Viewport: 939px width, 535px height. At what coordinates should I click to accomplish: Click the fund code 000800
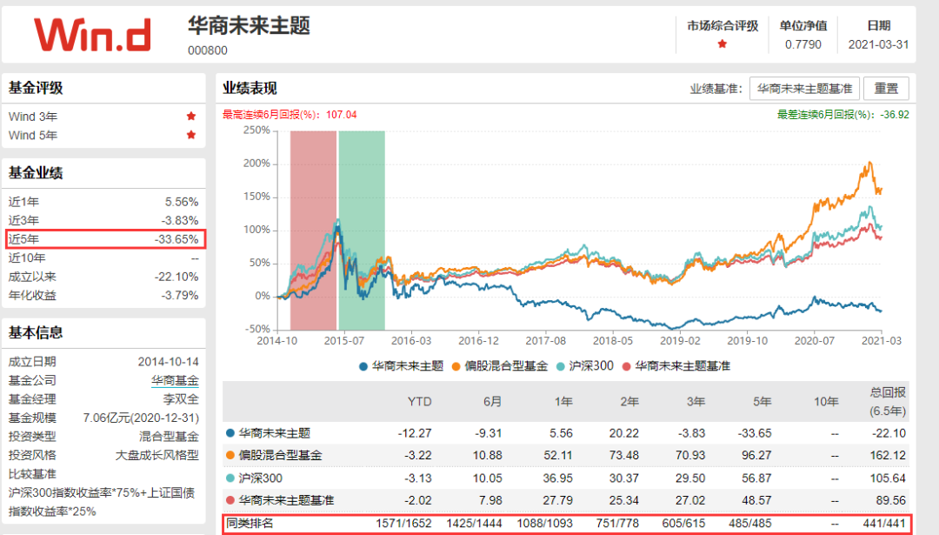tap(208, 50)
